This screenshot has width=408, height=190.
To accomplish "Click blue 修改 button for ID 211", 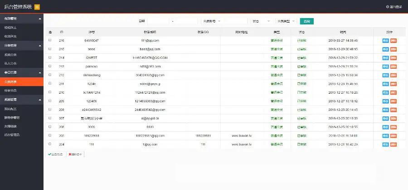I will tap(386, 84).
